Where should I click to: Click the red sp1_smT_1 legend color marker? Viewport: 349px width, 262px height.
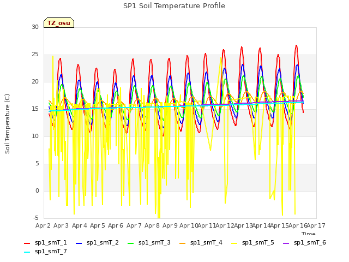point(27,243)
